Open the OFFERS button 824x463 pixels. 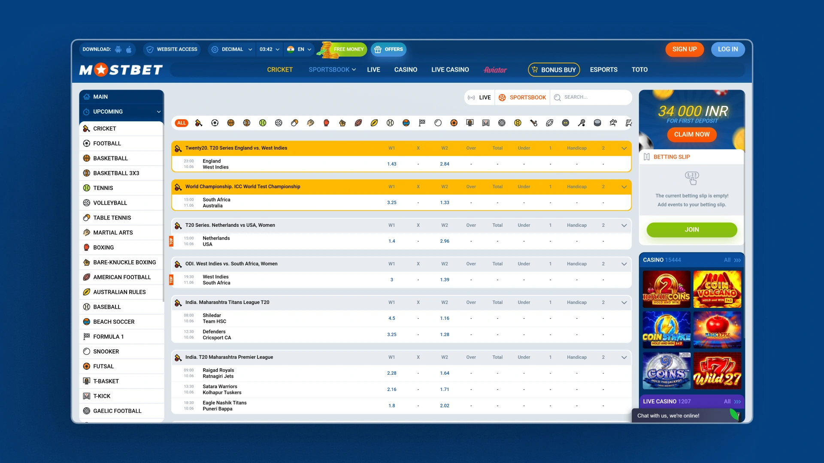(388, 49)
